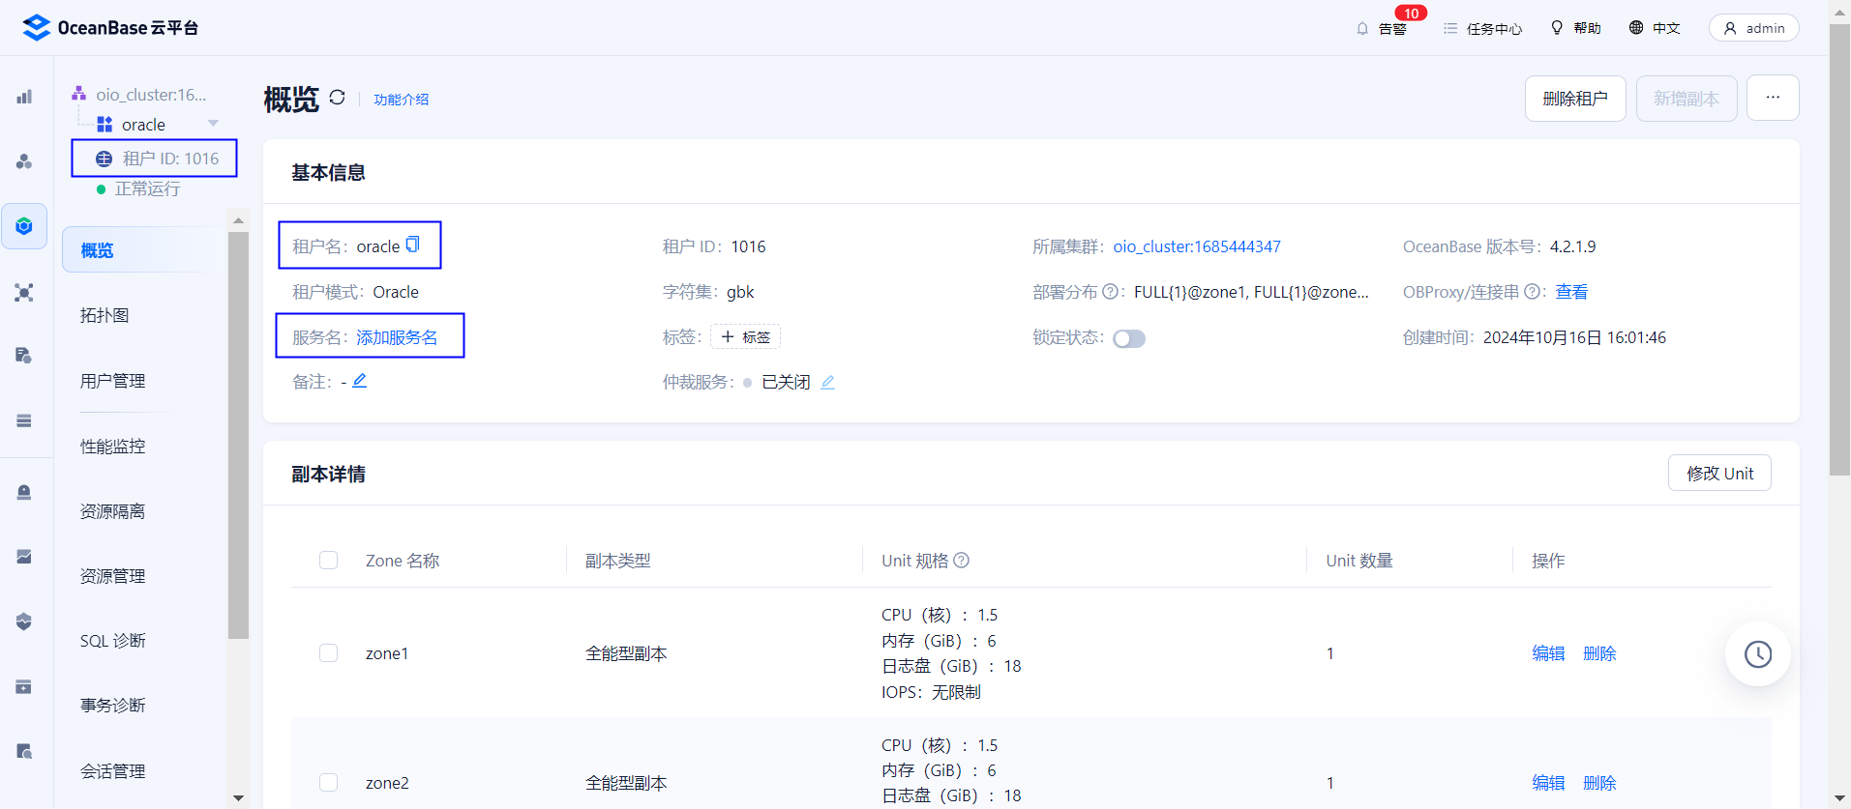Click the 租户 ID: 1016 text in sidebar
The height and width of the screenshot is (809, 1851).
click(170, 159)
